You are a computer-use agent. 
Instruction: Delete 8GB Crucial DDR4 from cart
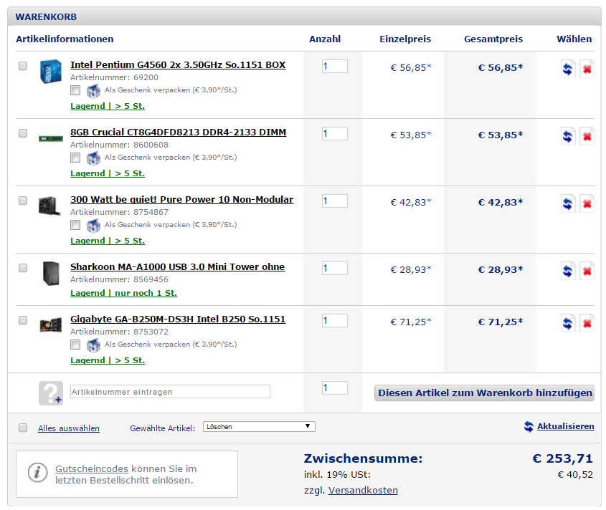(x=587, y=136)
